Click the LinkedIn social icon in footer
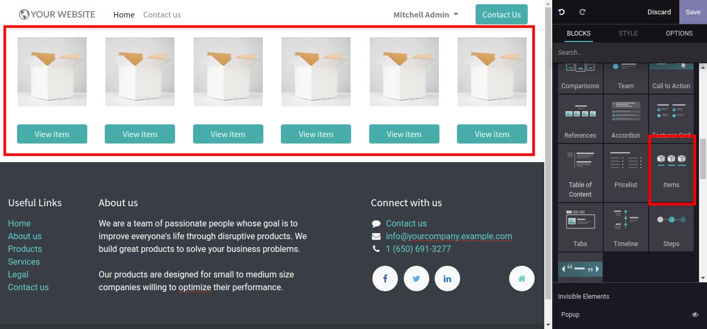 [x=447, y=279]
